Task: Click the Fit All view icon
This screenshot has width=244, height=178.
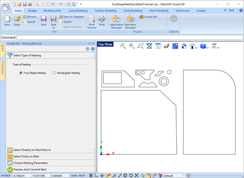Action: 149,46
